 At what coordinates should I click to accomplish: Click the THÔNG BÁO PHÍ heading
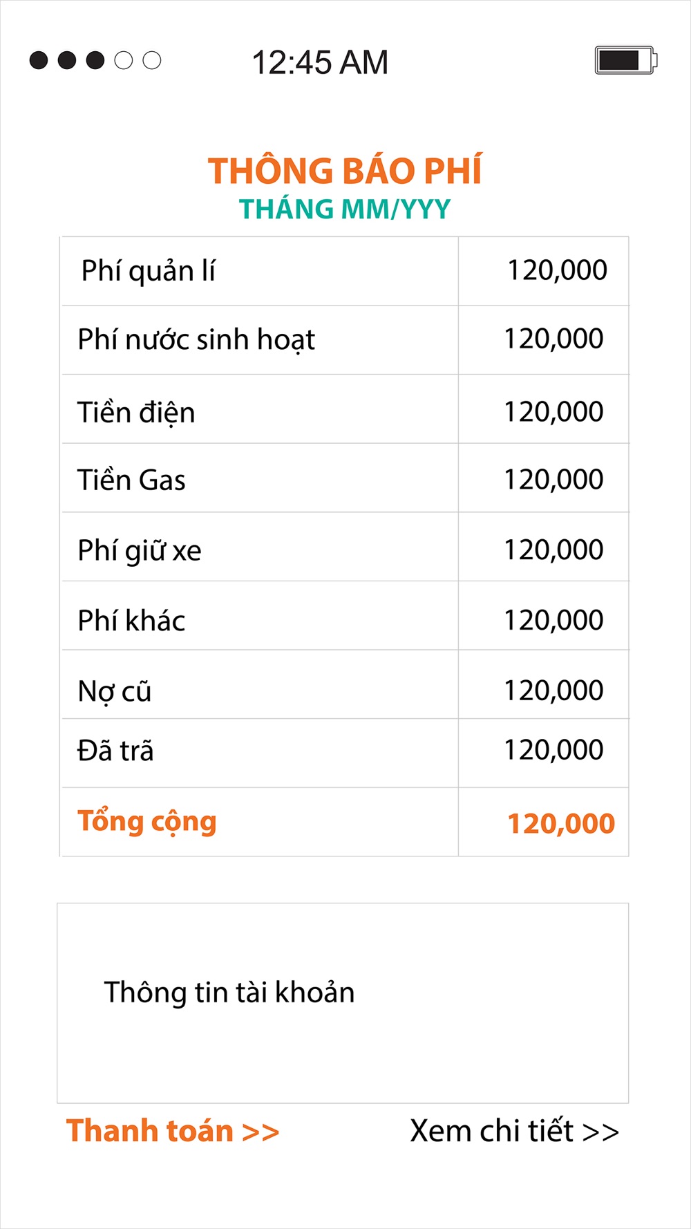coord(345,171)
